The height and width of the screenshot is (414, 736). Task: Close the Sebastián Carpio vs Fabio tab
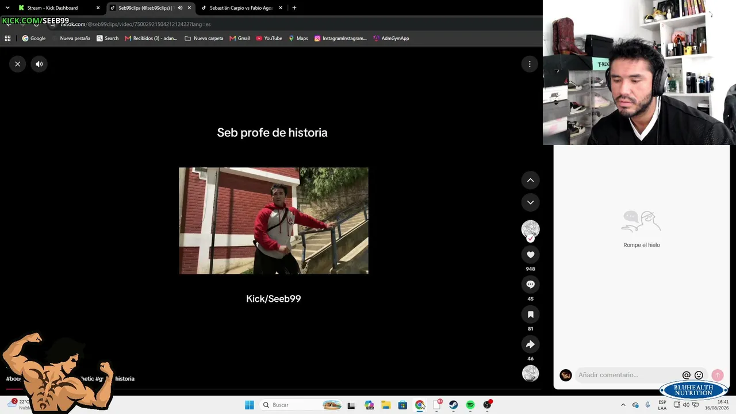(281, 8)
